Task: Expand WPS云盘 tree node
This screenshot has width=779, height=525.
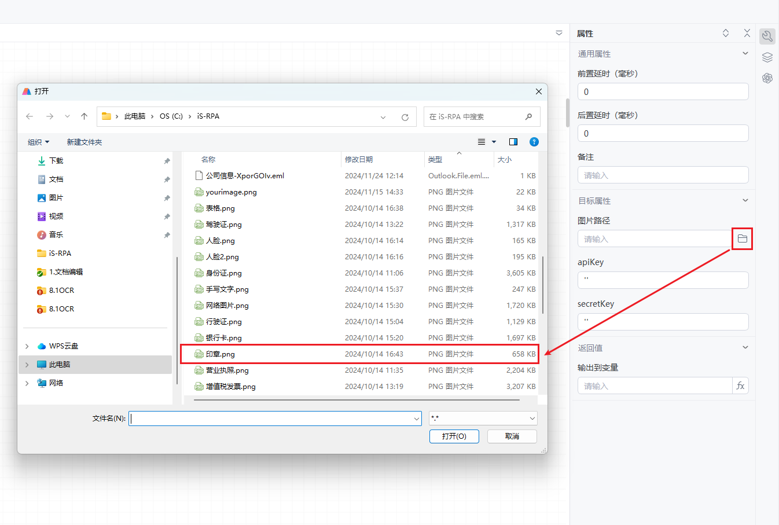Action: (x=27, y=346)
